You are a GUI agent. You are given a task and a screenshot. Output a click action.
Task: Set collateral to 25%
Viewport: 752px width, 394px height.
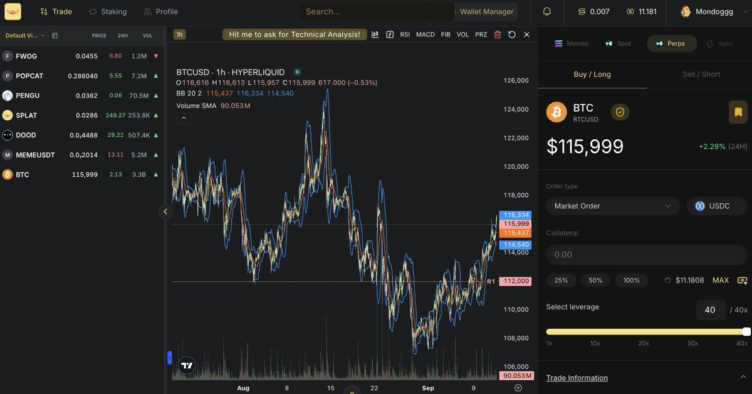[x=561, y=280]
